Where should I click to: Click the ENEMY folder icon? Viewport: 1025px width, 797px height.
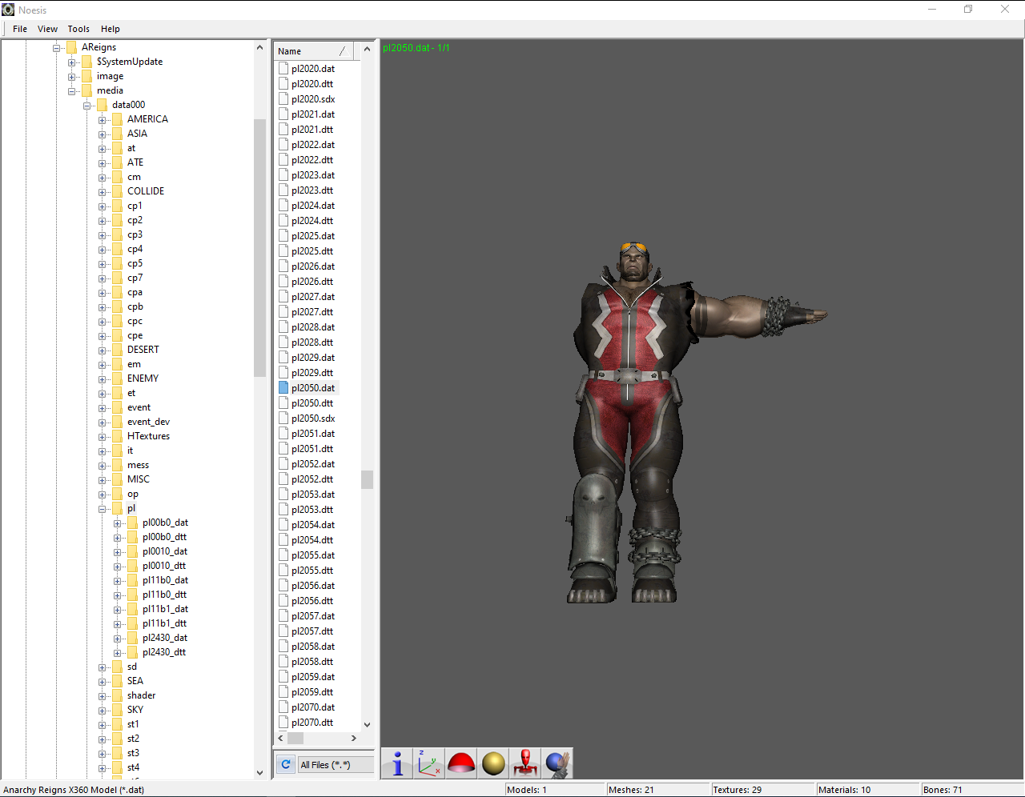tap(118, 378)
